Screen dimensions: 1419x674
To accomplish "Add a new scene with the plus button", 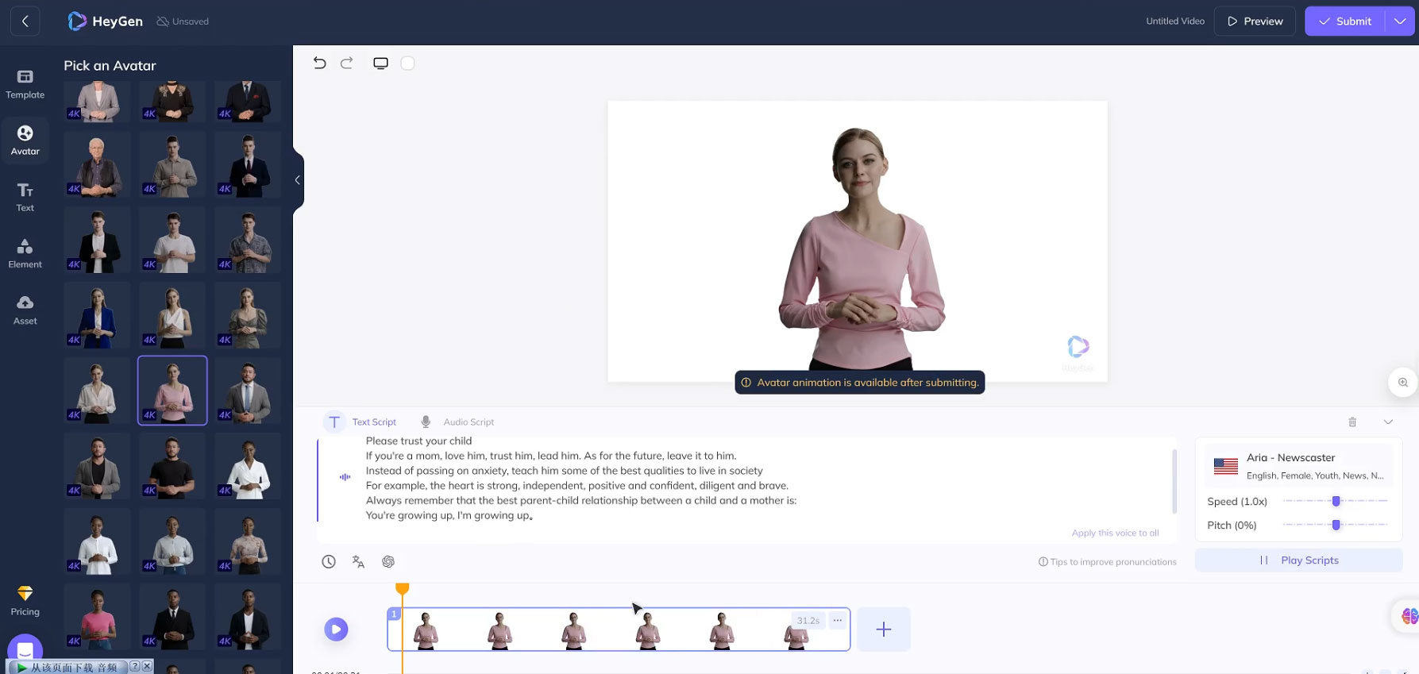I will 883,630.
